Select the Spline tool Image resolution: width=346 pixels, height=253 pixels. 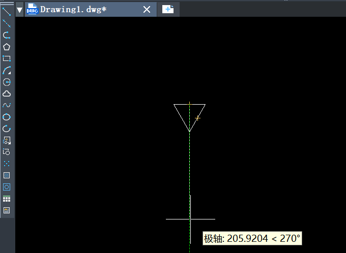point(7,105)
